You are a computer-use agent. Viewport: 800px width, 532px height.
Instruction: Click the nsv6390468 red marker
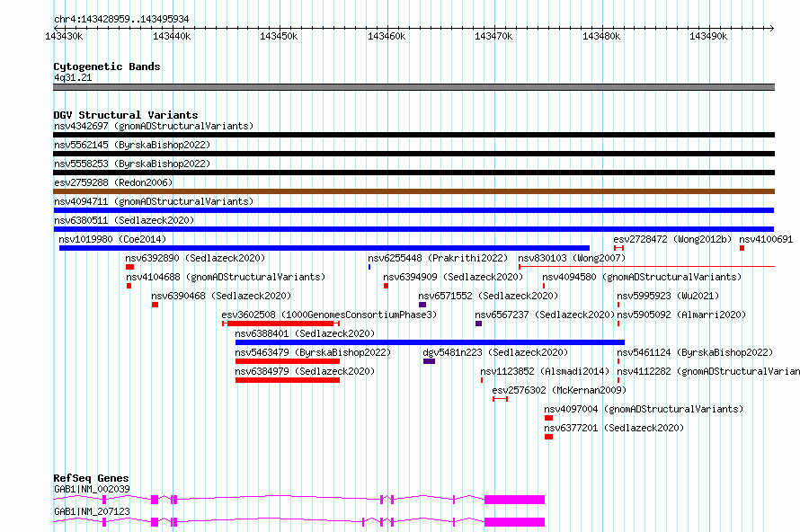[156, 305]
